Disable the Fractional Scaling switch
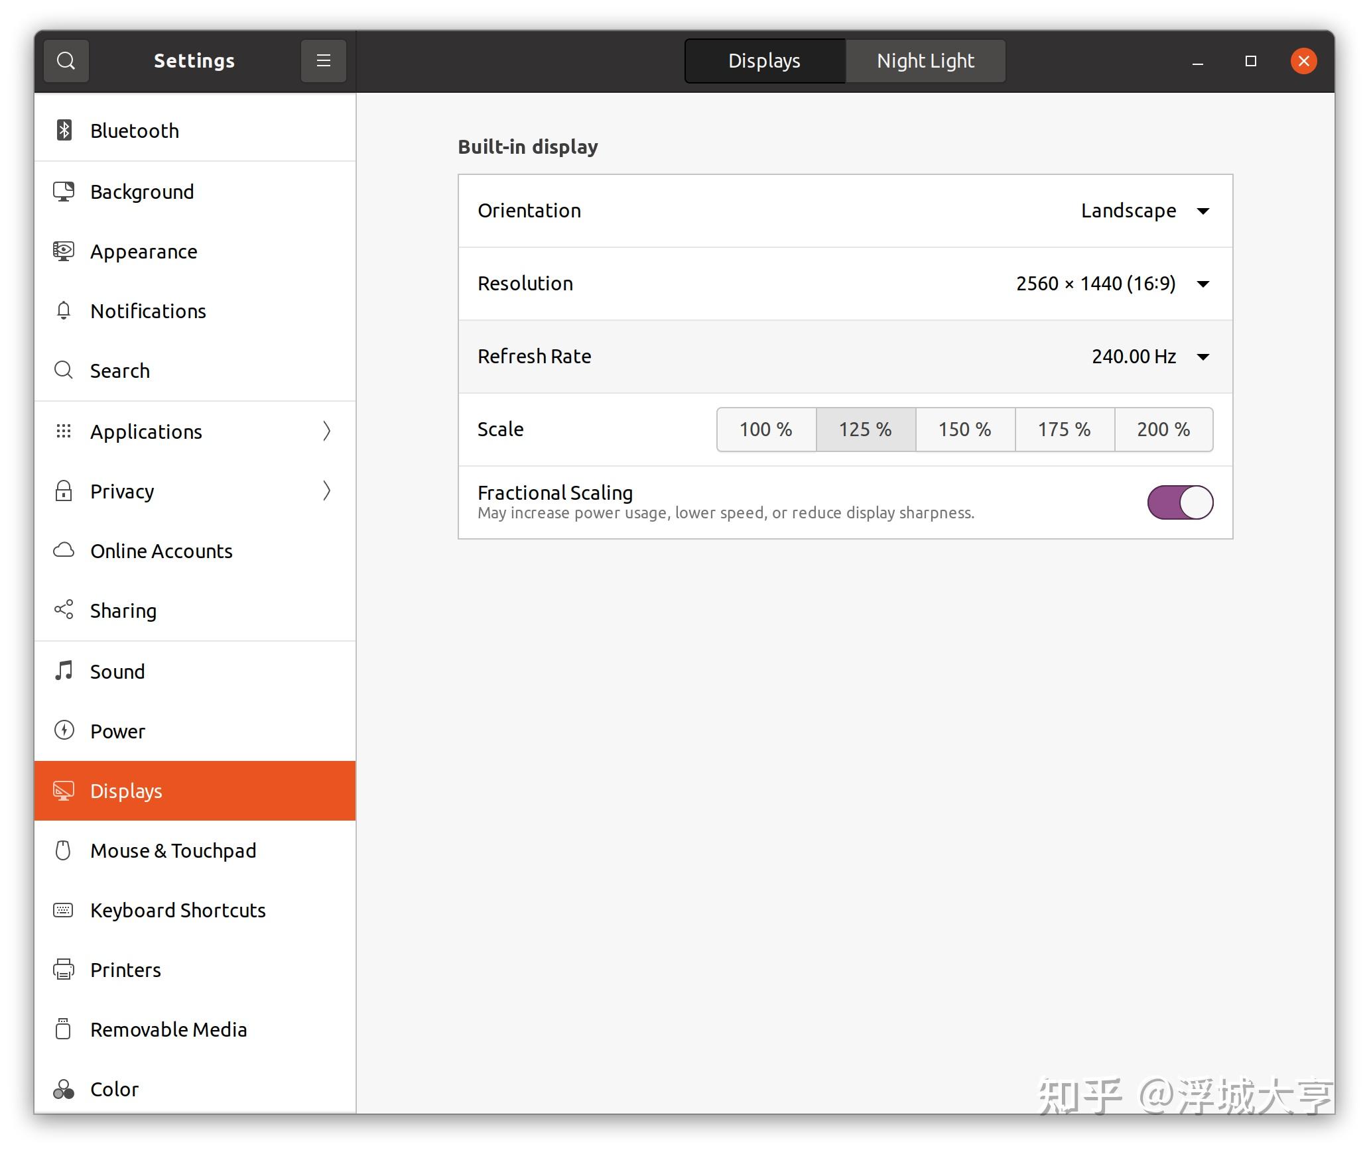Screen dimensions: 1369x1152 1180,502
